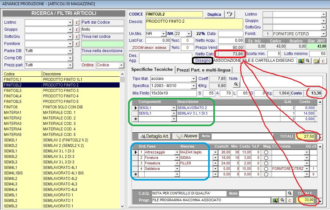
Task: Expand the Fornitore filter dropdown
Action: point(70,44)
